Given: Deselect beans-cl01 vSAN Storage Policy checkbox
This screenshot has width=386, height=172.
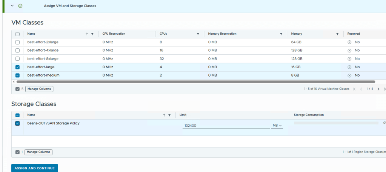Looking at the screenshot, I should click(x=17, y=123).
